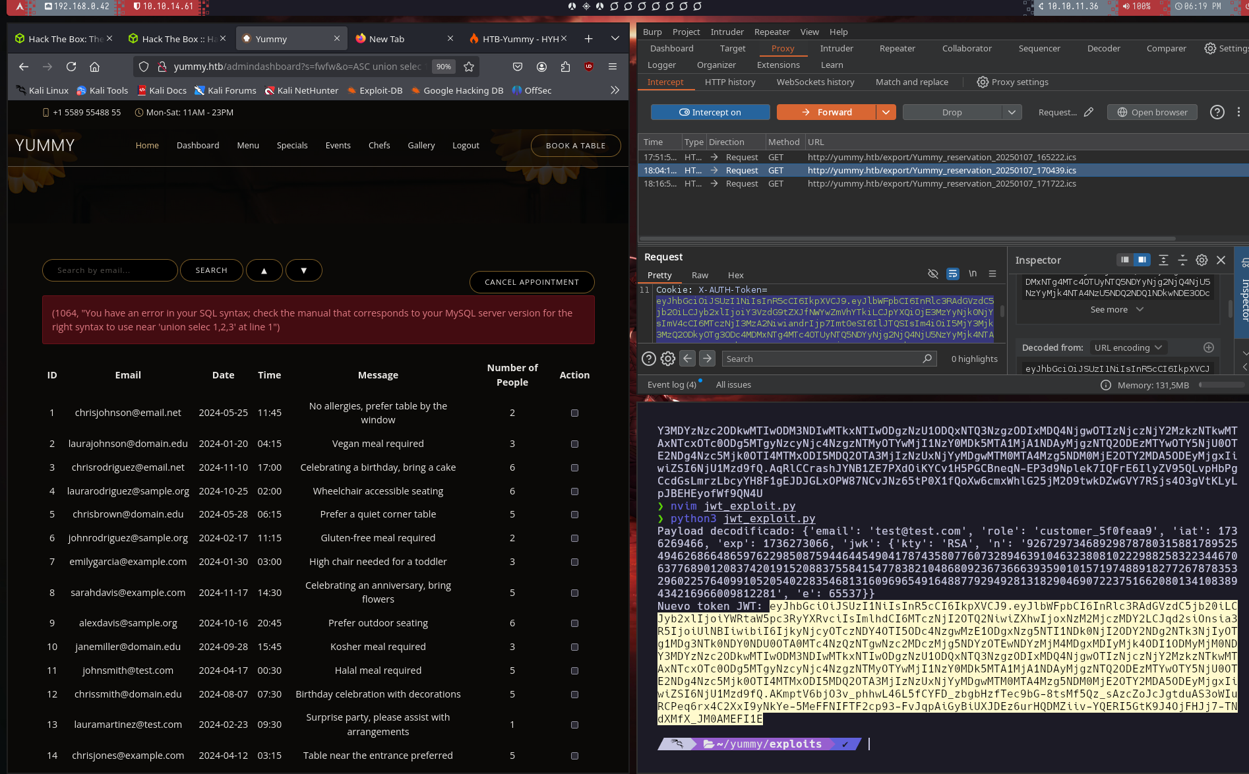This screenshot has height=774, width=1249.
Task: Bookmark this page with the star icon
Action: tap(469, 67)
